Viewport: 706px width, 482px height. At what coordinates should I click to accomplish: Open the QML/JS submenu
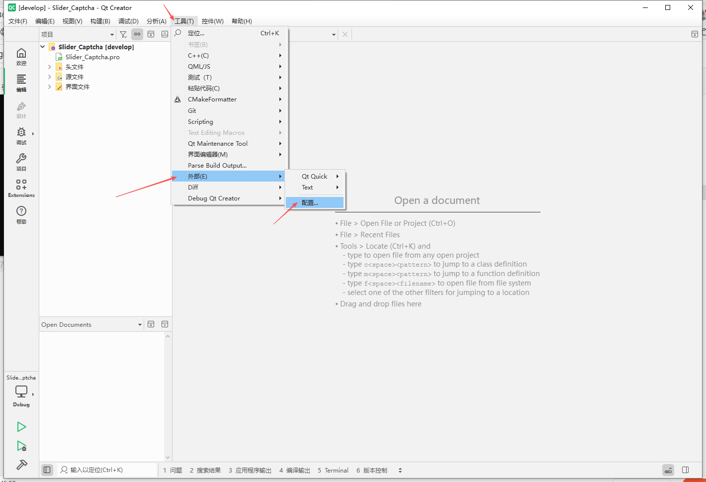click(229, 66)
